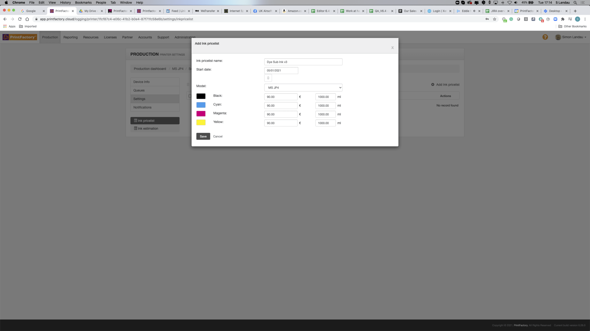The width and height of the screenshot is (590, 331).
Task: Tick the checkbox in the pricelist table header
Action: coord(190,96)
